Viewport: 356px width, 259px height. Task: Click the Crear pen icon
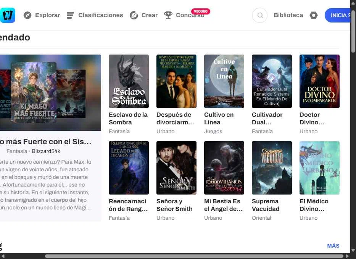(x=134, y=15)
